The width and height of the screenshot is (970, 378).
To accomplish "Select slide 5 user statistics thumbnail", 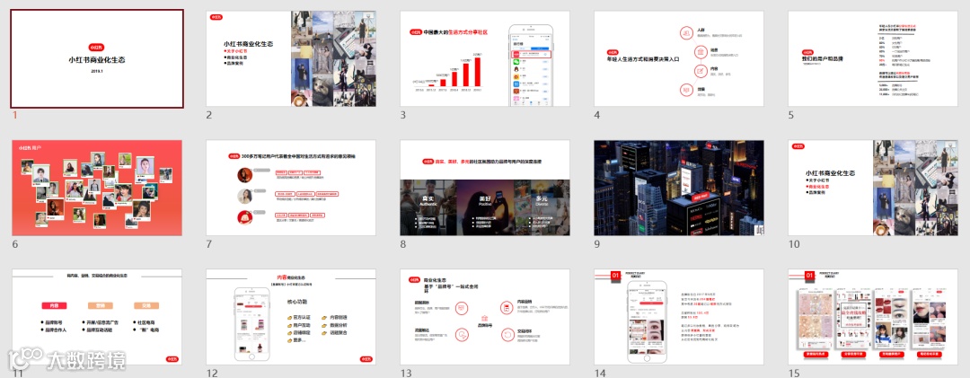I will [x=873, y=58].
